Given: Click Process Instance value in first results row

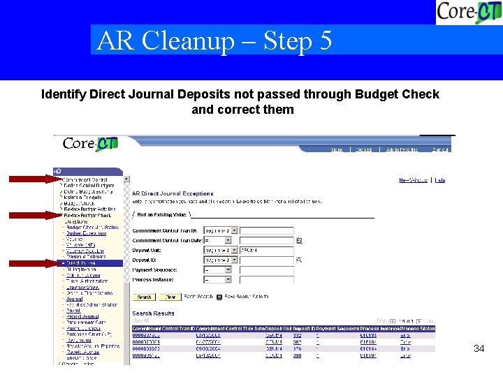Looking at the screenshot, I should [368, 336].
